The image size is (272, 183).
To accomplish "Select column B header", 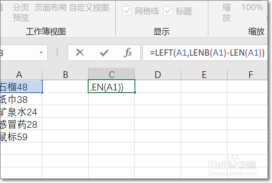I will (x=65, y=74).
